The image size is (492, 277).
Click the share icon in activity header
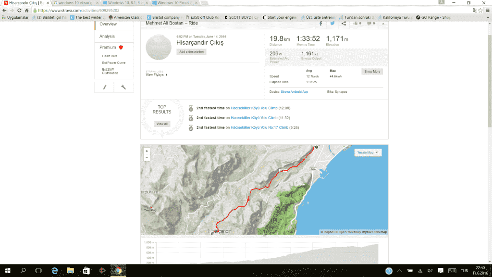(x=344, y=24)
